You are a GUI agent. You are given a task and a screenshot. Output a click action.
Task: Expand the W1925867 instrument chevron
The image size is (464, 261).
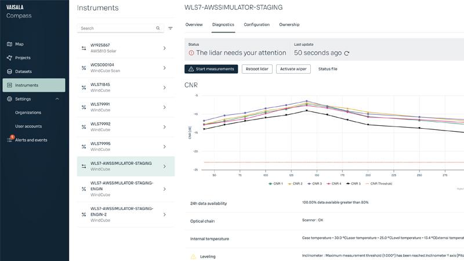(165, 48)
